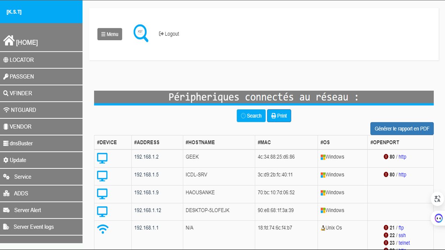Click the red alert icon beside port 23
445x250 pixels.
386,243
